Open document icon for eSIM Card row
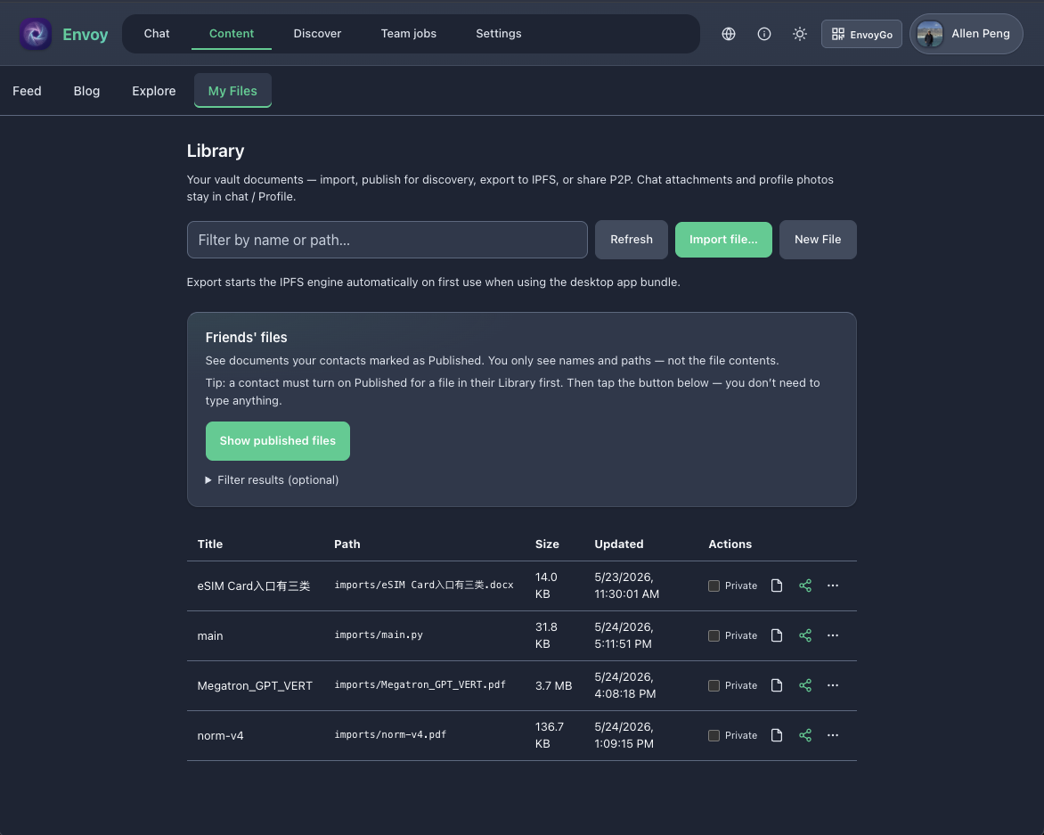Viewport: 1044px width, 835px height. pyautogui.click(x=777, y=585)
